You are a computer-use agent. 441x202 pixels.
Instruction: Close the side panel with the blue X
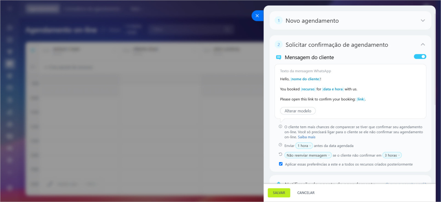tap(257, 16)
